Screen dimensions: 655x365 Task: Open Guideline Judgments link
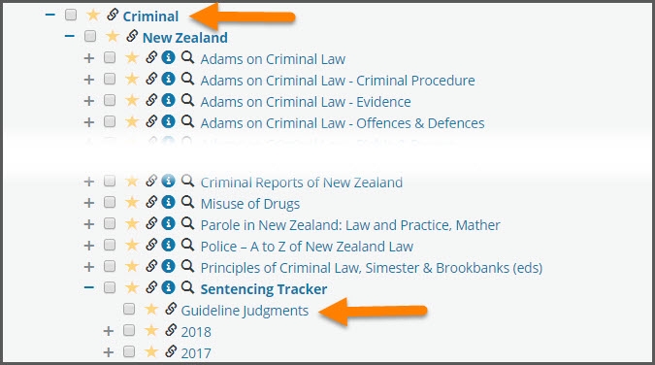click(x=245, y=311)
